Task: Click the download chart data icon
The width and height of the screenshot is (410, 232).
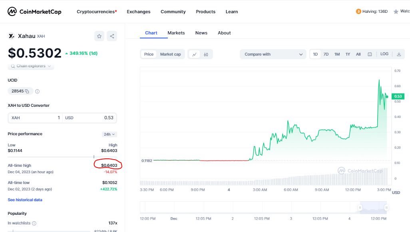Action: (x=398, y=54)
